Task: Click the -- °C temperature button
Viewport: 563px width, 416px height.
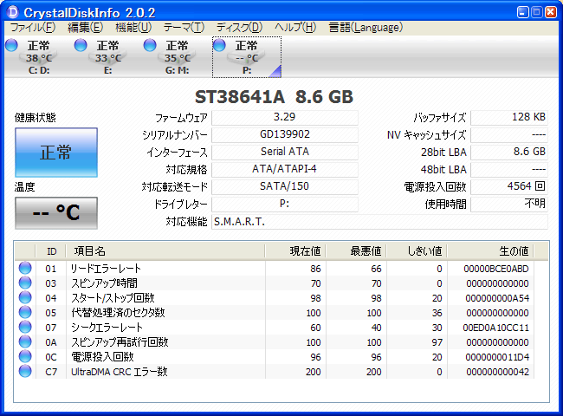Action: coord(56,212)
